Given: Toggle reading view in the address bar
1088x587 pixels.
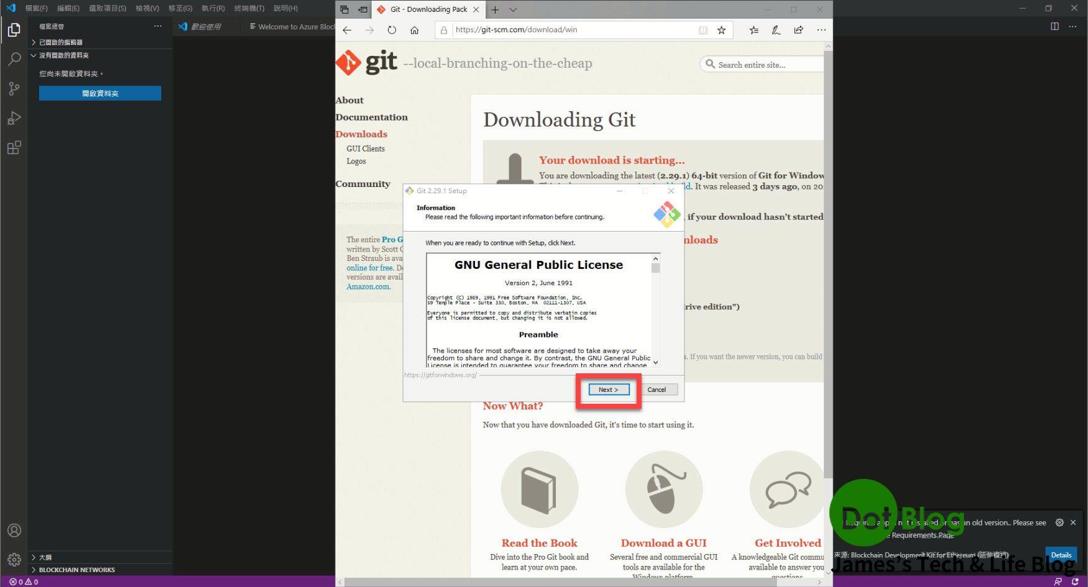Looking at the screenshot, I should [703, 30].
